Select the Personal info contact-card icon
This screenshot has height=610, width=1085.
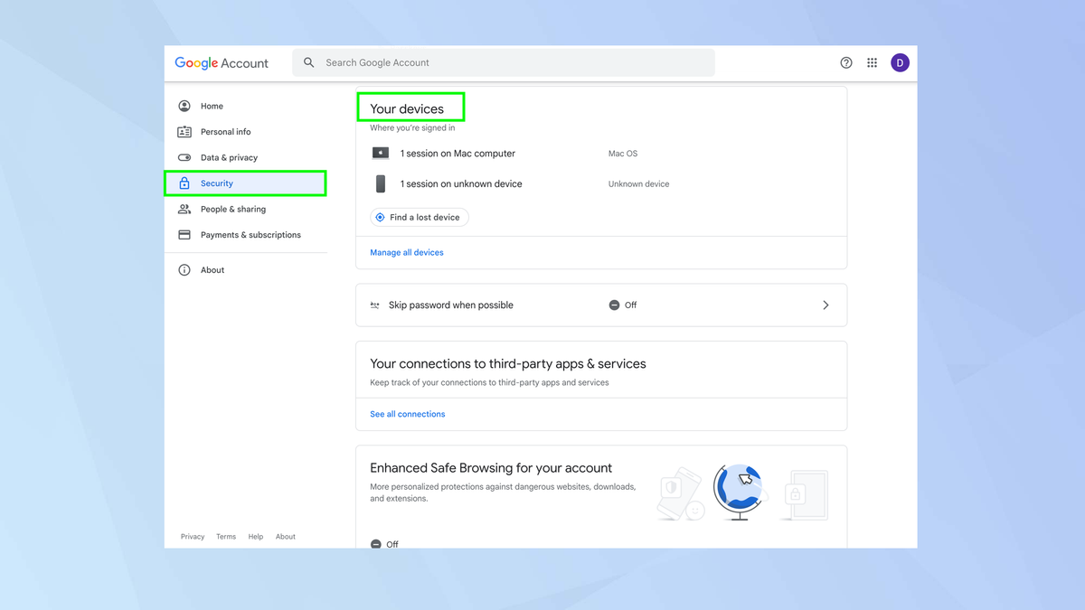click(184, 131)
